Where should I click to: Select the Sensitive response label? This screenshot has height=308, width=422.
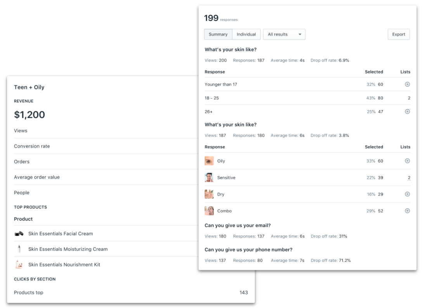click(x=226, y=178)
